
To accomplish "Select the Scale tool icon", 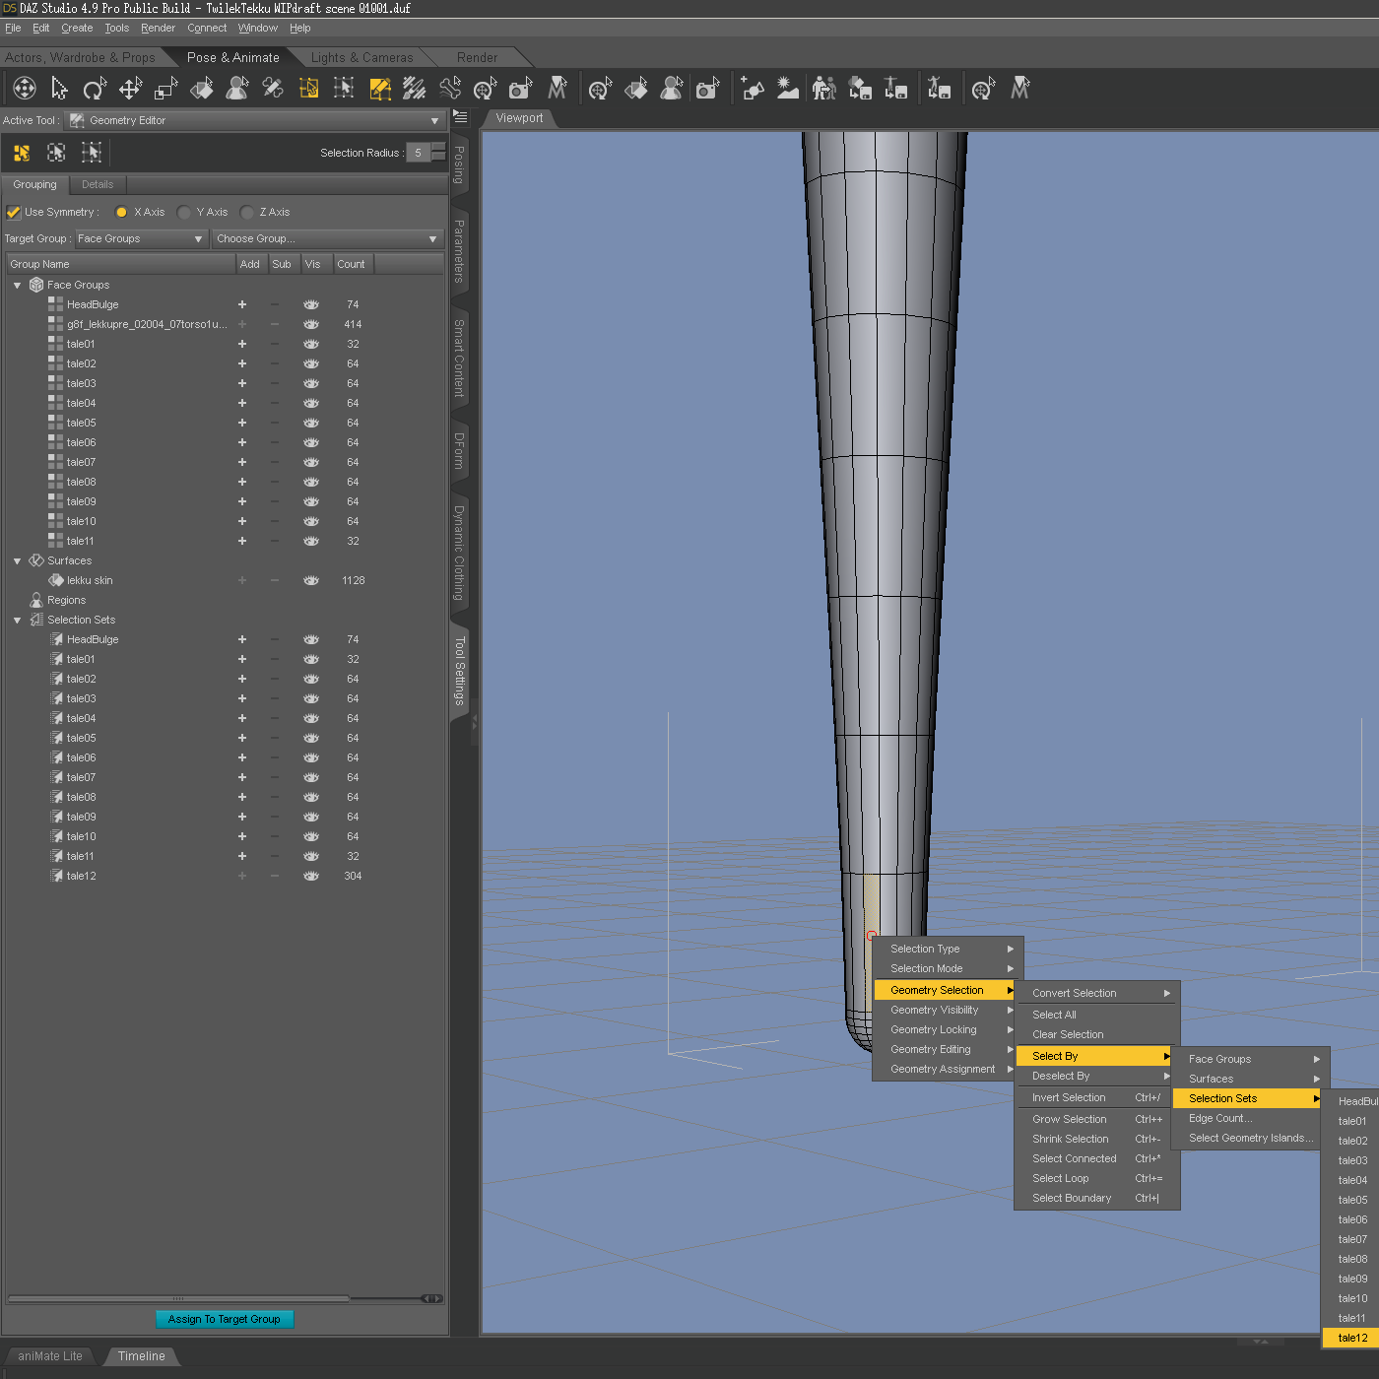I will point(165,90).
